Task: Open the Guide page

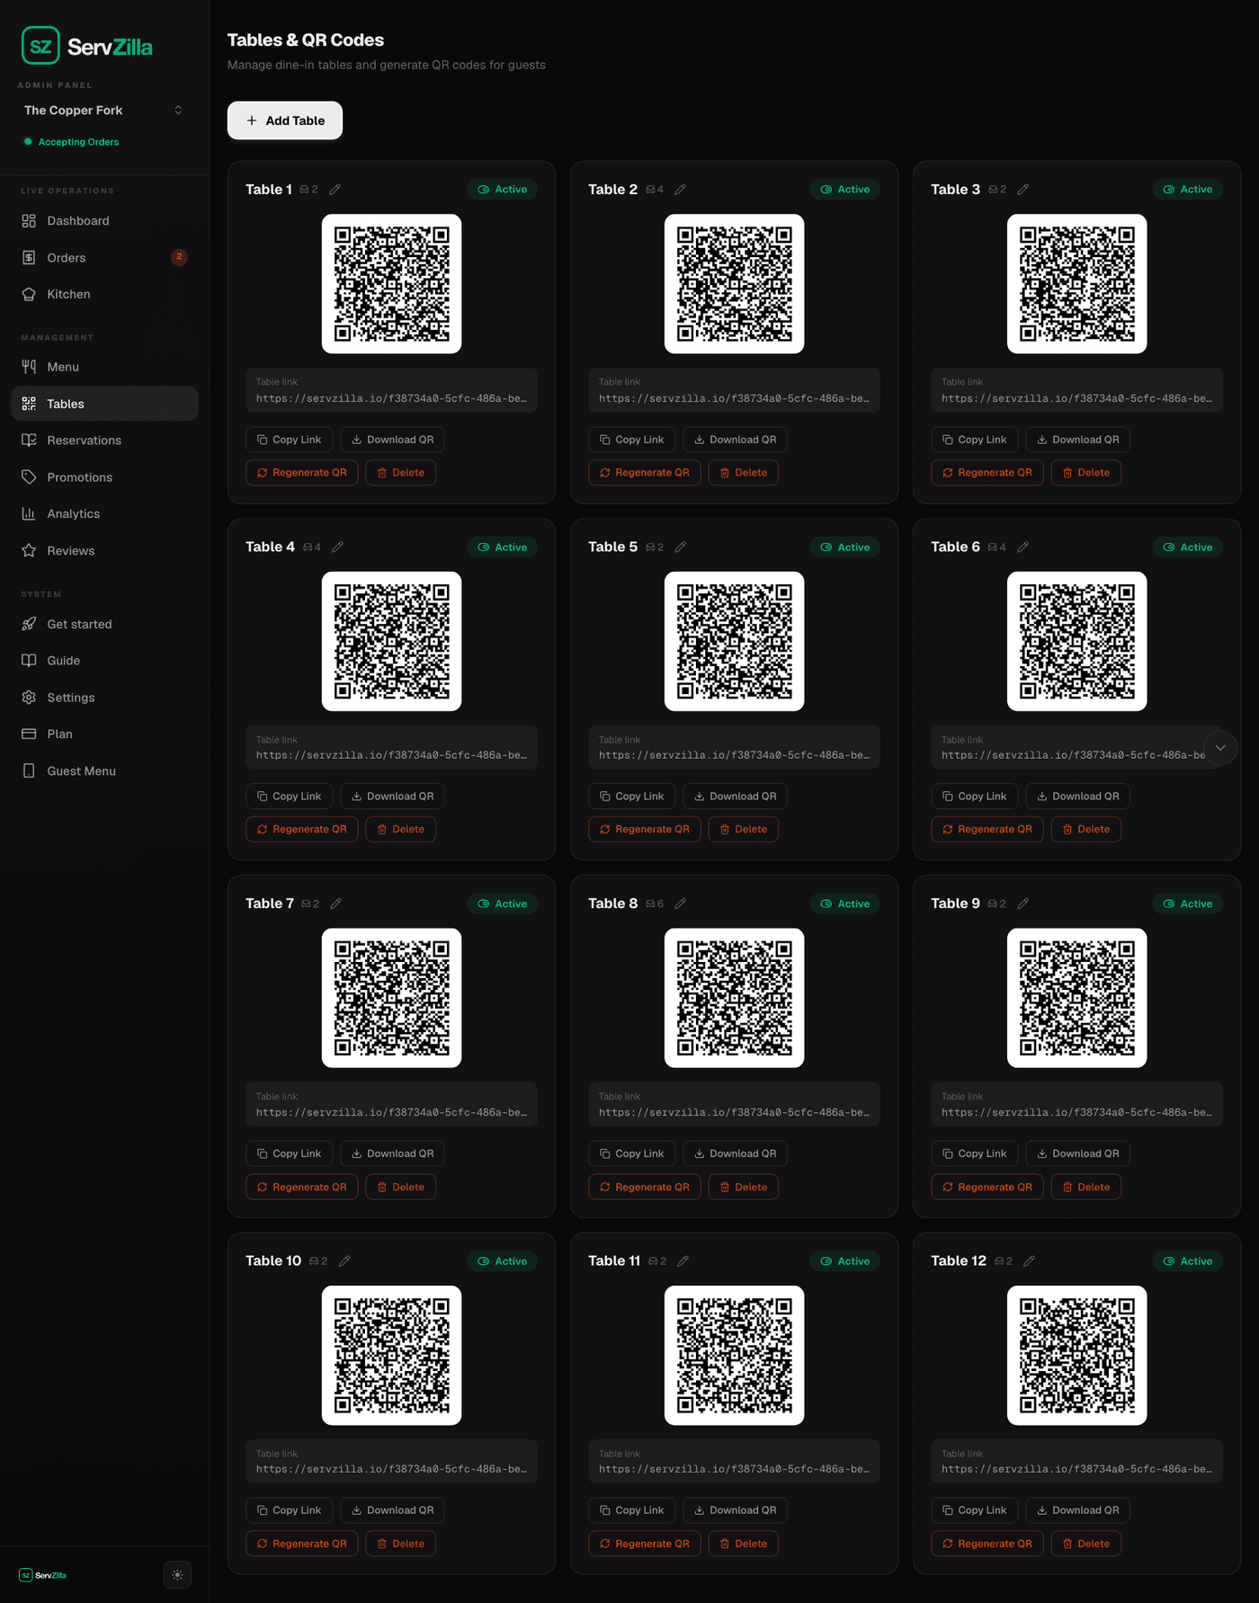Action: (104, 661)
